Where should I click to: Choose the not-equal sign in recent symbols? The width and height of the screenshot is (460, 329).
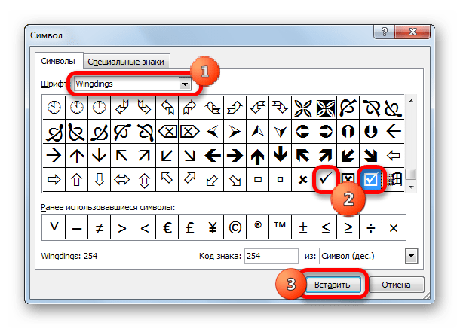coord(100,227)
